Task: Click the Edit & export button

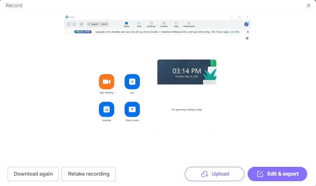Action: [x=277, y=174]
